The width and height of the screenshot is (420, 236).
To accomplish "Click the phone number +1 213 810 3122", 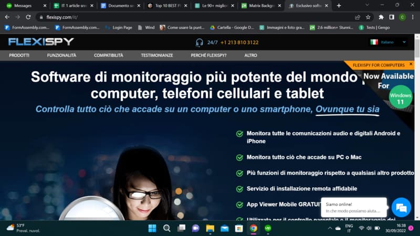I will click(239, 42).
